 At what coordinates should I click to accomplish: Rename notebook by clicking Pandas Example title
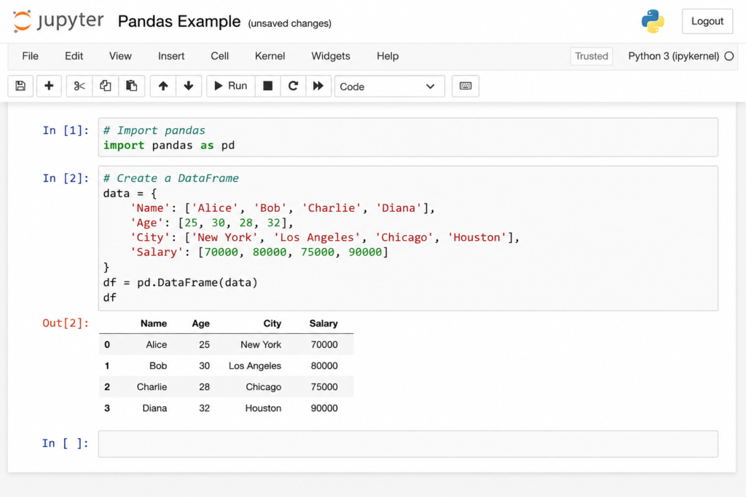pyautogui.click(x=179, y=21)
